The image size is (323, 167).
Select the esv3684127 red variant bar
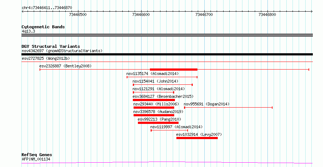tap(154, 100)
